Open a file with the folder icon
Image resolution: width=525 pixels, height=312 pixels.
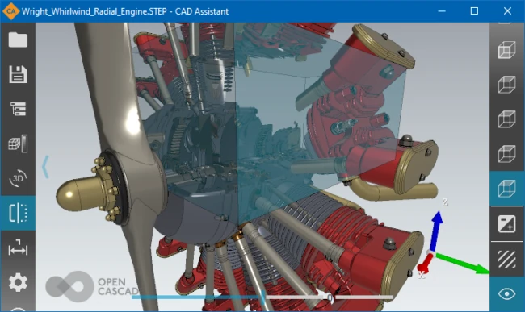coord(18,40)
